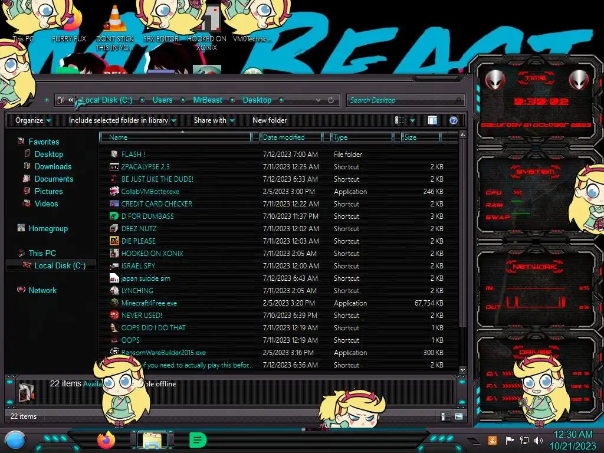Viewport: 604px width, 453px height.
Task: Sort by the Name column header
Action: 176,137
